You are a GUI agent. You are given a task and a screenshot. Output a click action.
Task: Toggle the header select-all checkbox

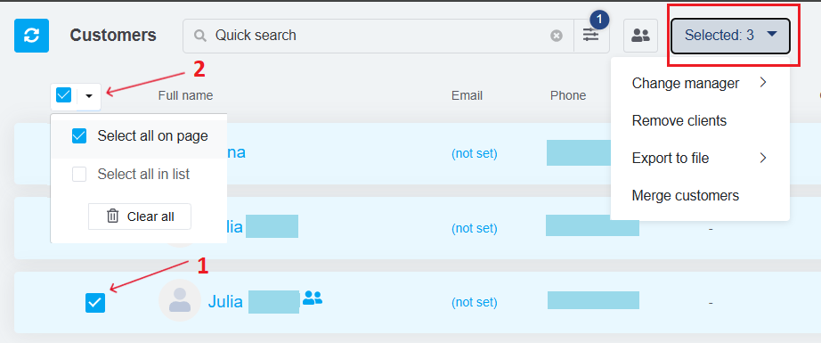pos(63,95)
